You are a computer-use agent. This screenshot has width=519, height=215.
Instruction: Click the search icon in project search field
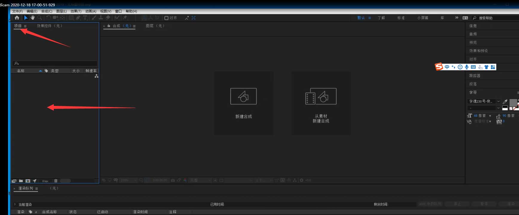(16, 63)
